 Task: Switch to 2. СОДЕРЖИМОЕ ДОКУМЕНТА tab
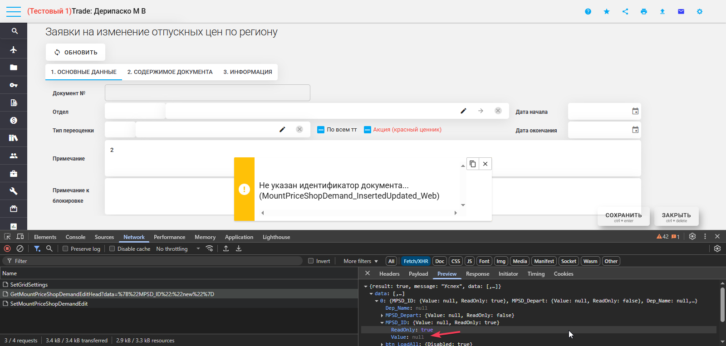pos(170,72)
